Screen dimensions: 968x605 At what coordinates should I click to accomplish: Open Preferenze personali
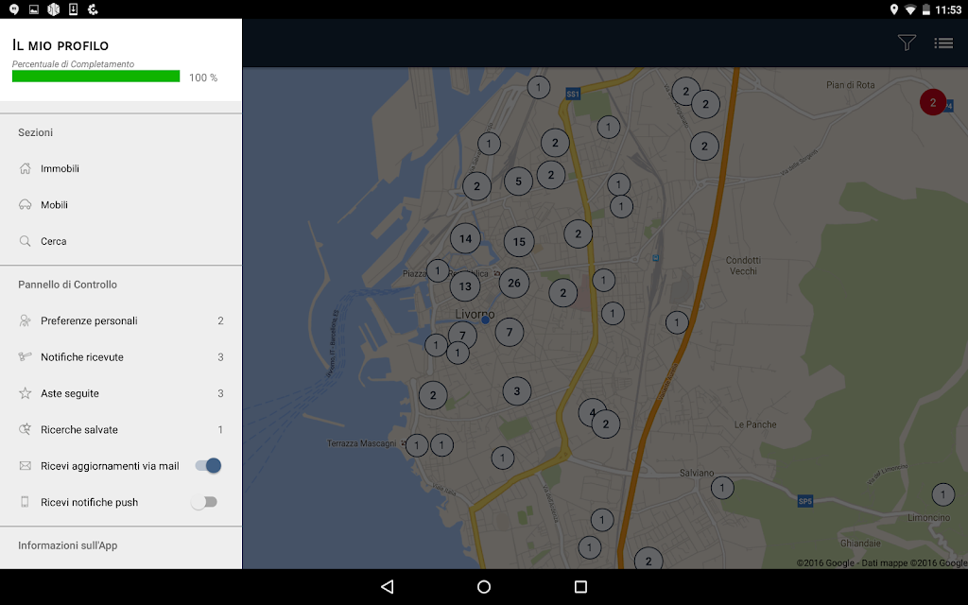click(121, 320)
